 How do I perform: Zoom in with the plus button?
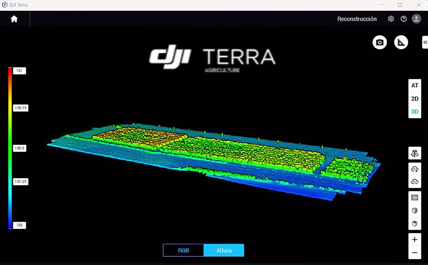click(414, 240)
